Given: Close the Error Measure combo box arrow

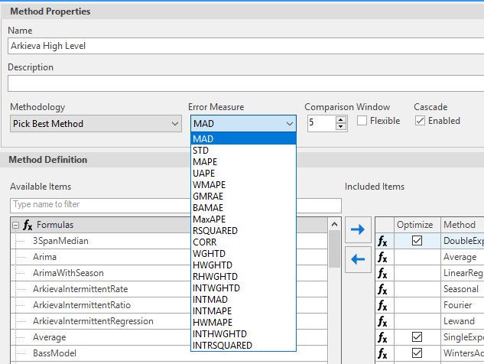Looking at the screenshot, I should click(x=290, y=123).
